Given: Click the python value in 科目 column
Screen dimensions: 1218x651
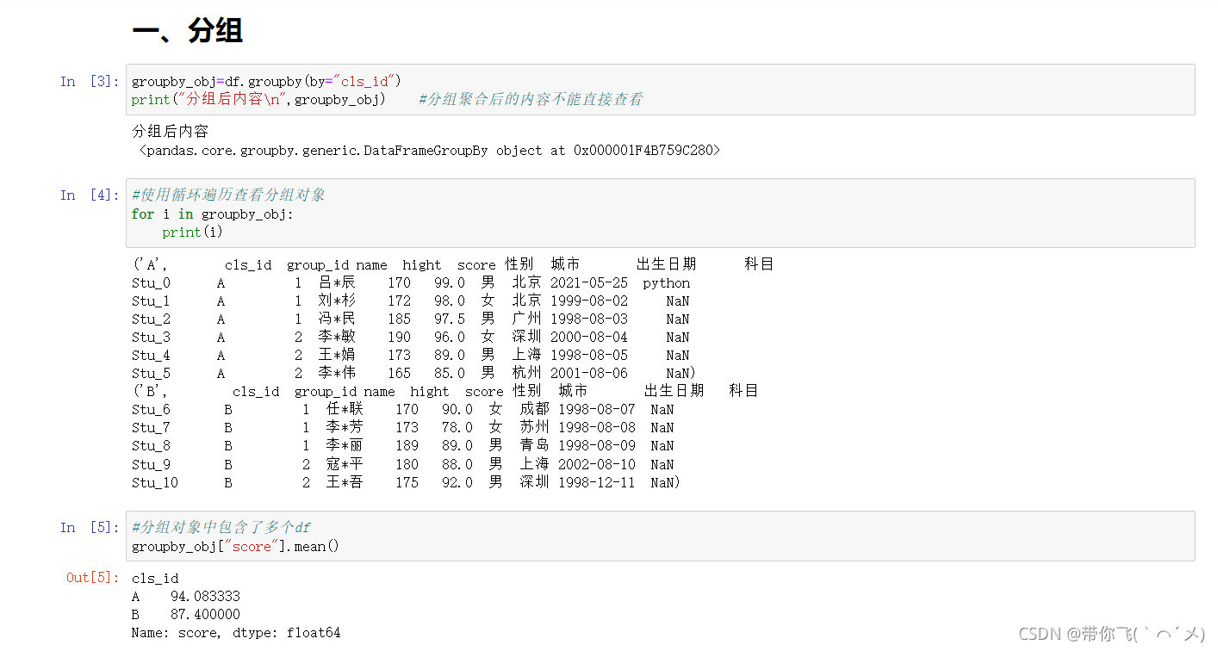Looking at the screenshot, I should pyautogui.click(x=667, y=283).
